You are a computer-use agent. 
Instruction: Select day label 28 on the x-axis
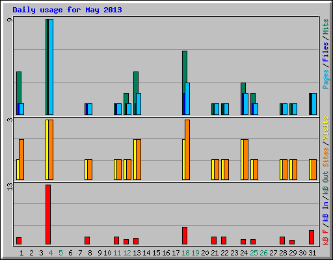283,253
